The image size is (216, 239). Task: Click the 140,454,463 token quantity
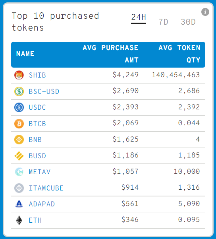point(176,75)
